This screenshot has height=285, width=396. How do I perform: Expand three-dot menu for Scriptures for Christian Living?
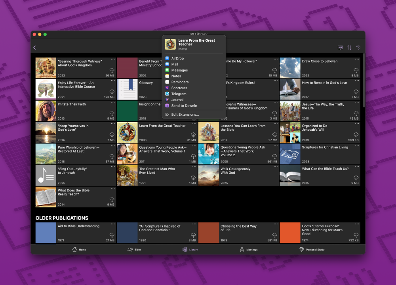click(x=357, y=145)
